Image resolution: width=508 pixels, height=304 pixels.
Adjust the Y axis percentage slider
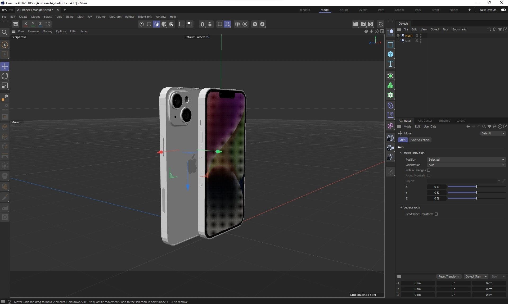(476, 193)
